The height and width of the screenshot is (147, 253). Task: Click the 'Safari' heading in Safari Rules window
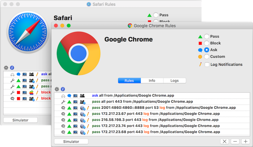coord(63,18)
